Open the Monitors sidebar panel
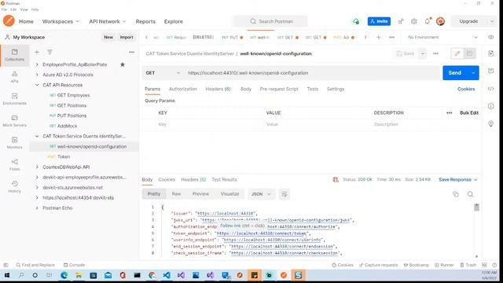 pos(14,142)
